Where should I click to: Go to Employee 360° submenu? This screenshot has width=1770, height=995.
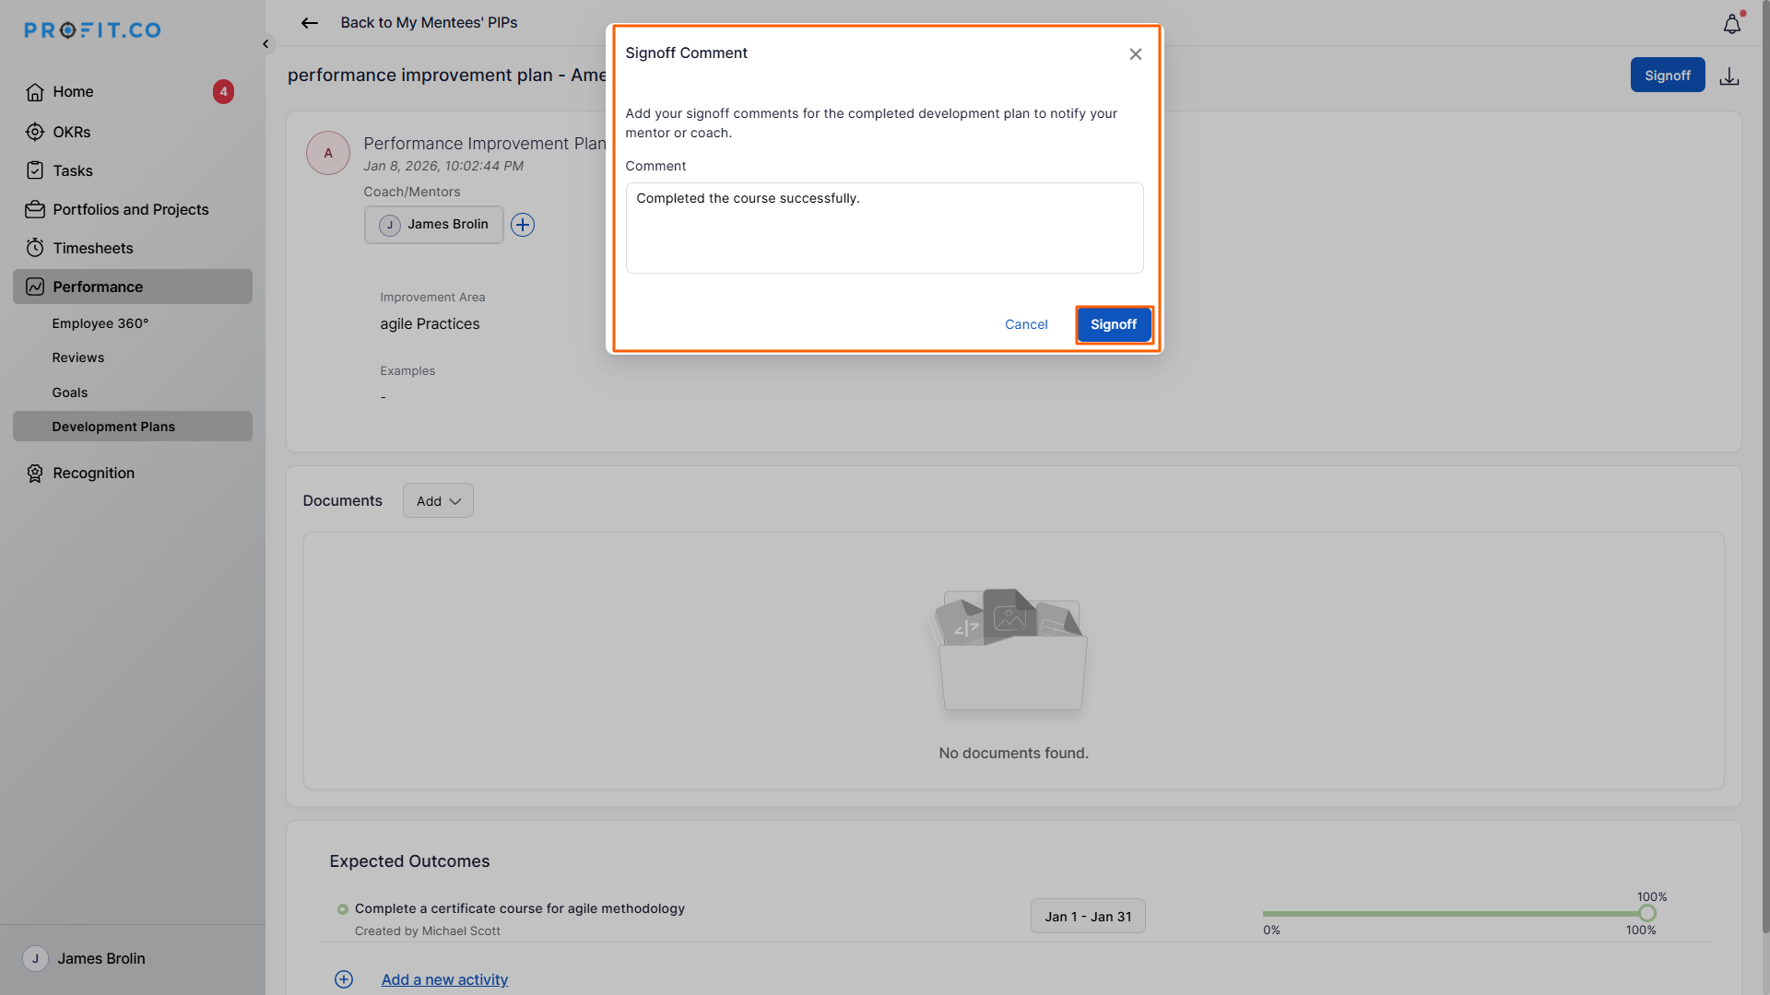[x=100, y=323]
